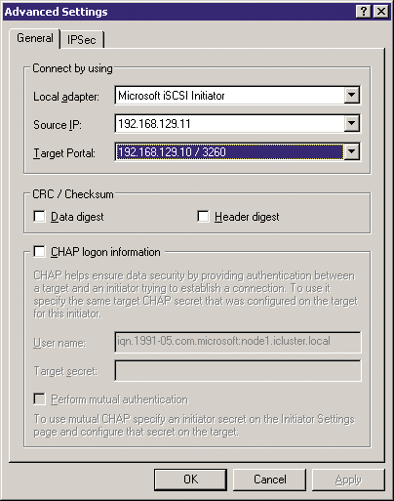
Task: Click the help question mark icon
Action: 364,12
